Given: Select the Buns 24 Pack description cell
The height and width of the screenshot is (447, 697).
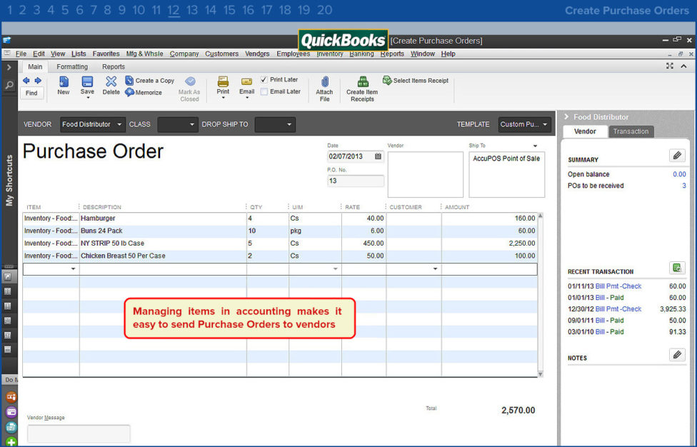Looking at the screenshot, I should click(x=163, y=231).
